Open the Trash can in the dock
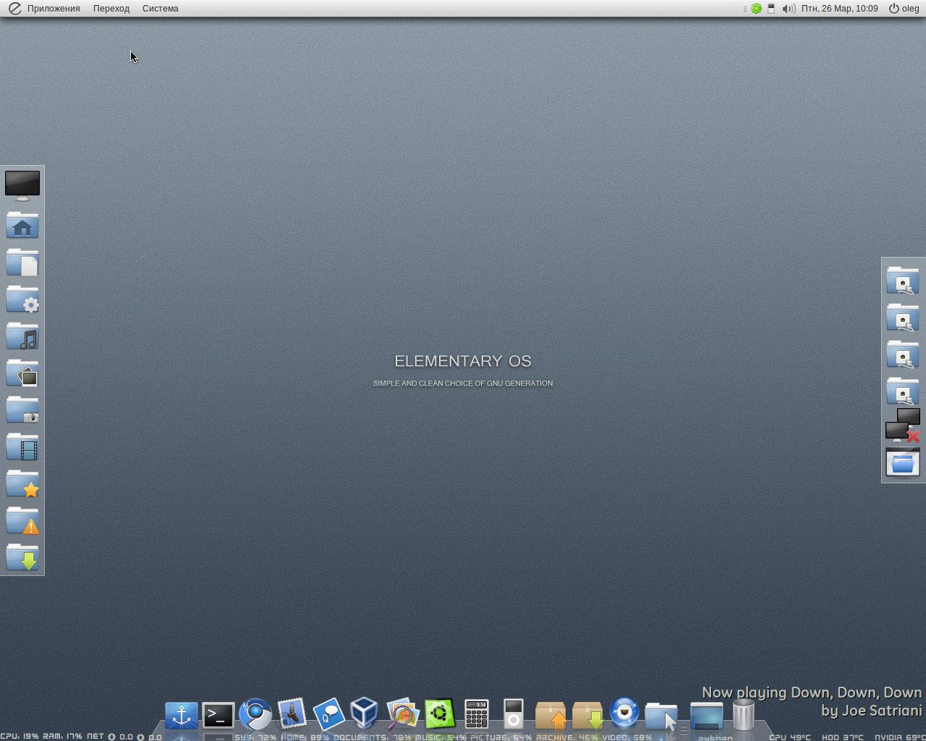 pyautogui.click(x=744, y=715)
